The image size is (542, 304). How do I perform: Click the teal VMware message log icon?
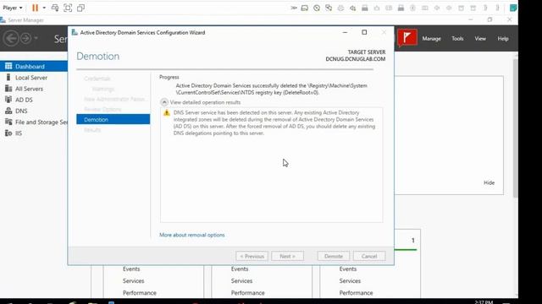tap(513, 8)
